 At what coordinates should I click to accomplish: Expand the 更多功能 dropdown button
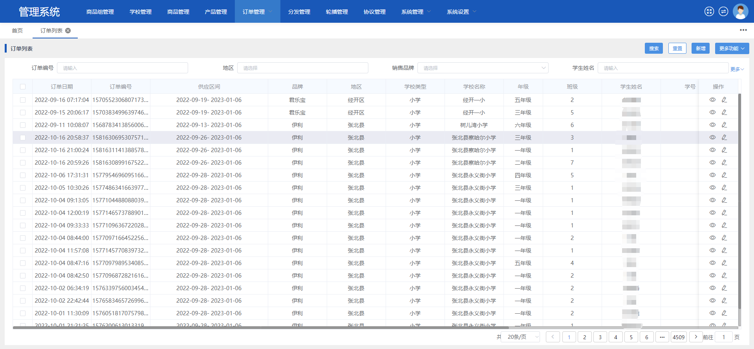click(x=732, y=48)
